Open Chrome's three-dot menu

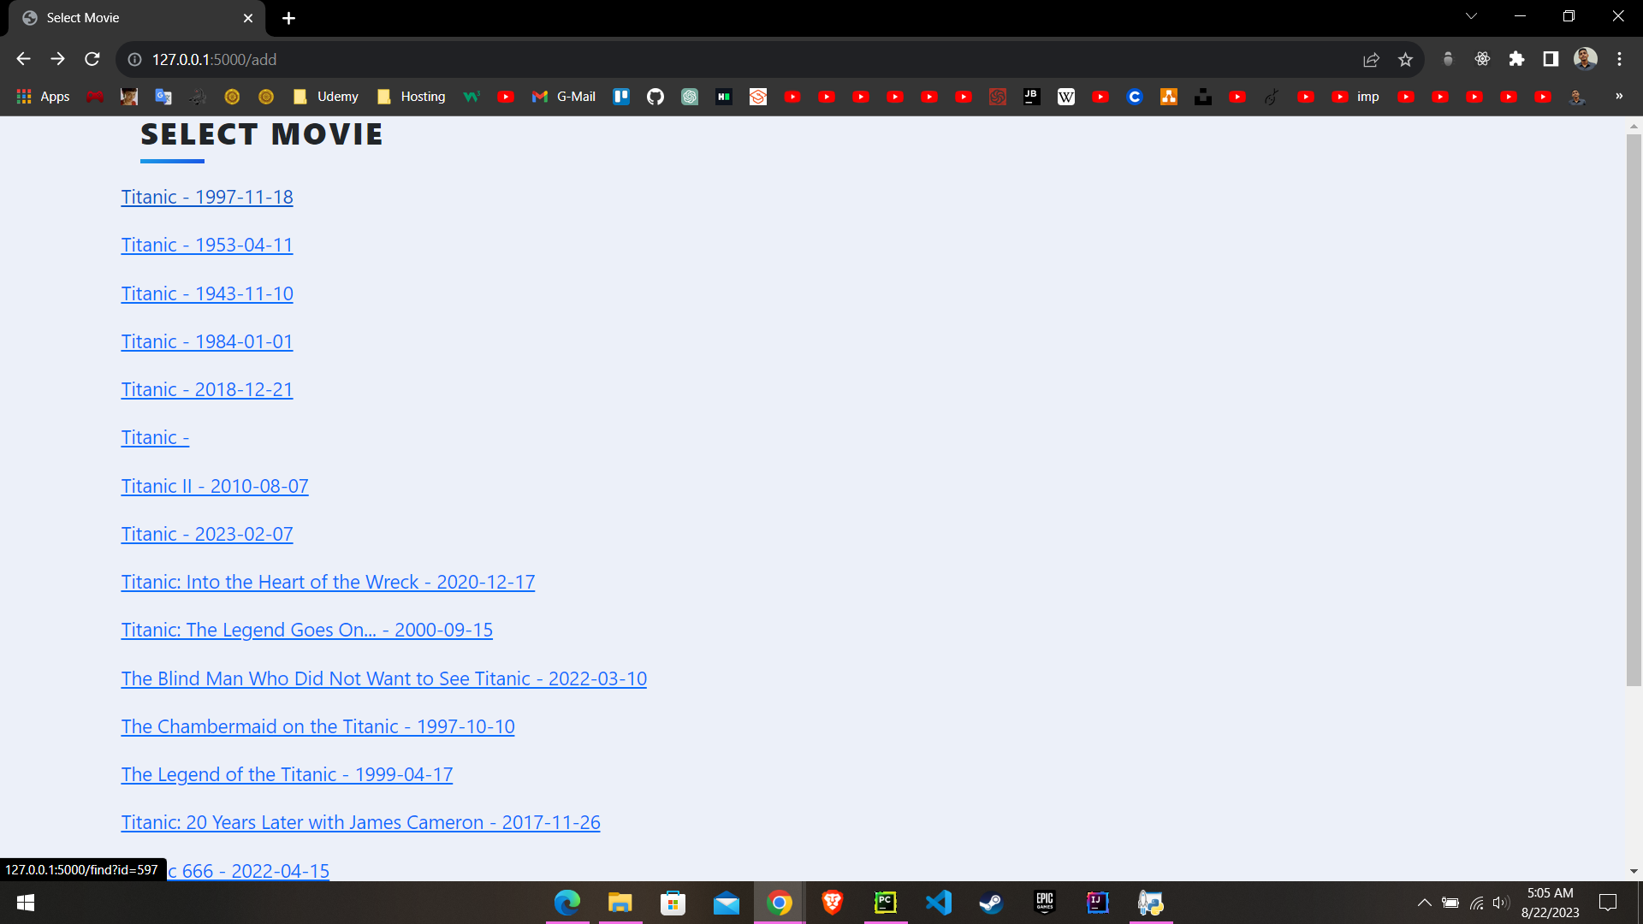(x=1620, y=59)
